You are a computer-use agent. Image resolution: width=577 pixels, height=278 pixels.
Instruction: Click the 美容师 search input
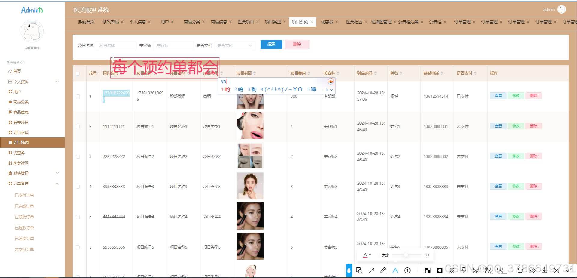[173, 45]
